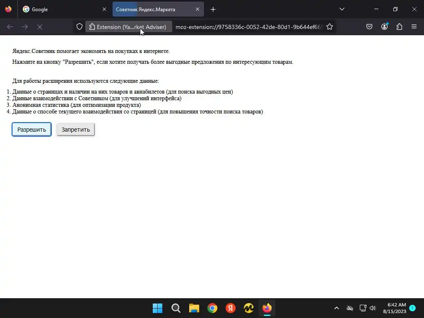Viewport: 424px width, 318px height.
Task: Click the OneDrive cloud tray icon
Action: (x=350, y=308)
